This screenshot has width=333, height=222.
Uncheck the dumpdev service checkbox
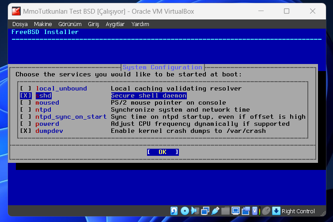tap(26, 131)
